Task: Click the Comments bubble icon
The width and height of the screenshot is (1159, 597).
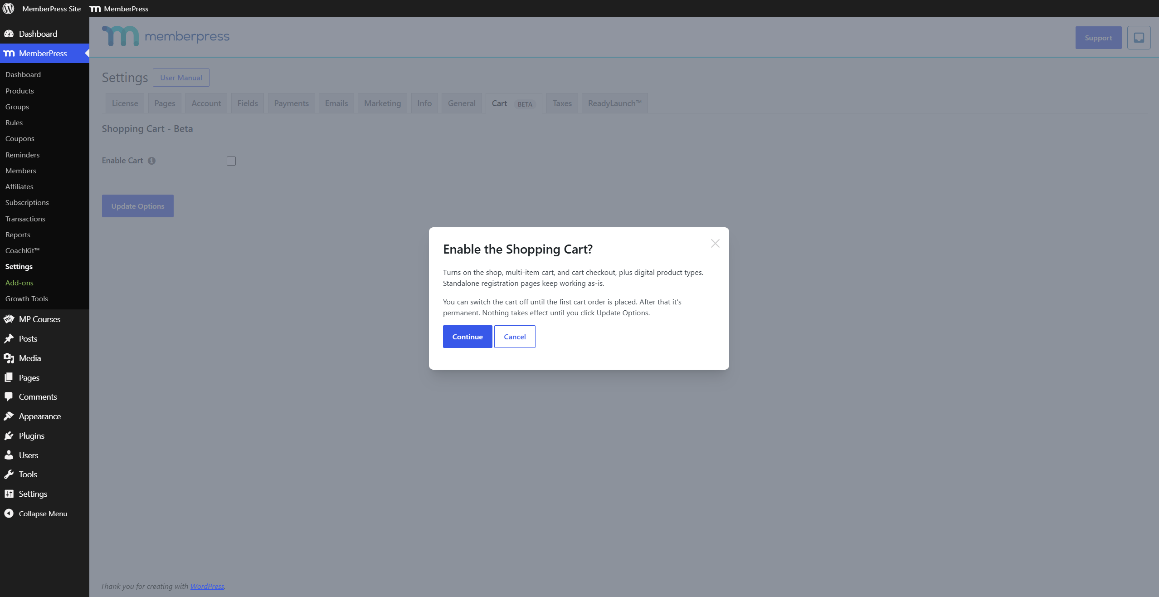Action: 9,396
